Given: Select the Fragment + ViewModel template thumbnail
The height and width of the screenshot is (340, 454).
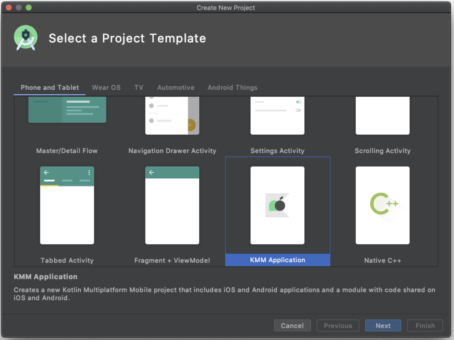Looking at the screenshot, I should pos(172,205).
